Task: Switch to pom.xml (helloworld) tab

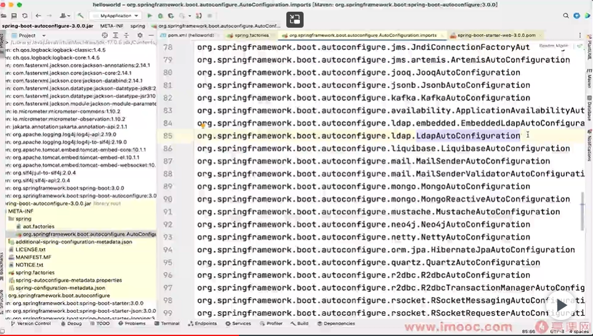Action: (x=190, y=36)
